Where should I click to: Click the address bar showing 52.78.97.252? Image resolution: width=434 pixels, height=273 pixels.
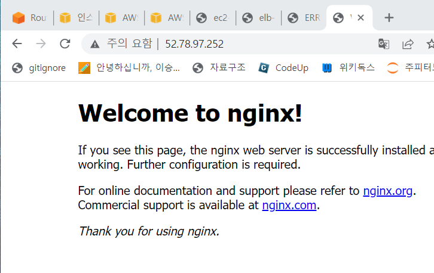tap(194, 44)
